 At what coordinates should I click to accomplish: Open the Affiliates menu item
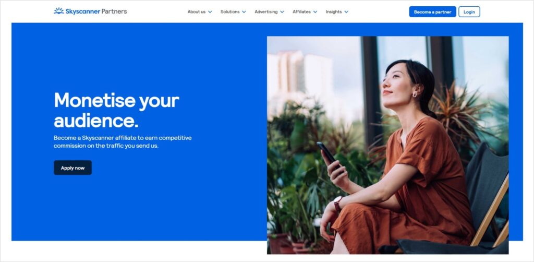(301, 11)
